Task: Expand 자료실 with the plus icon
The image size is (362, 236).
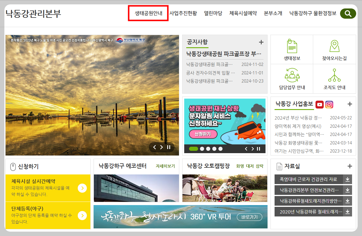Action: pos(350,166)
